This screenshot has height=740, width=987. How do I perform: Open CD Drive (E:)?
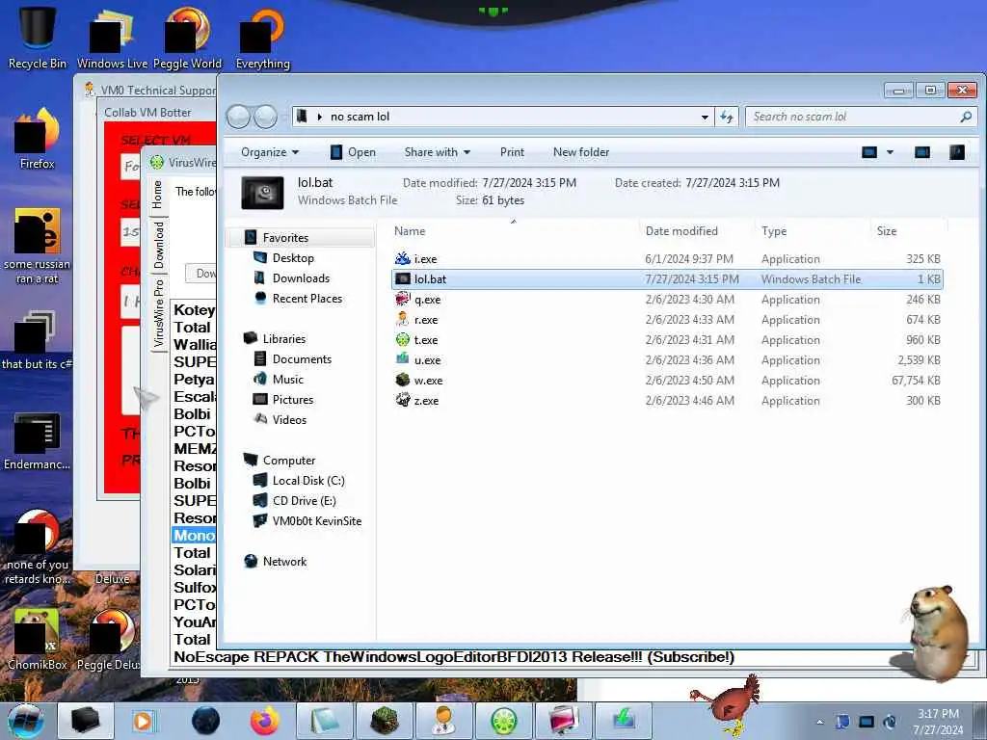[x=304, y=500]
